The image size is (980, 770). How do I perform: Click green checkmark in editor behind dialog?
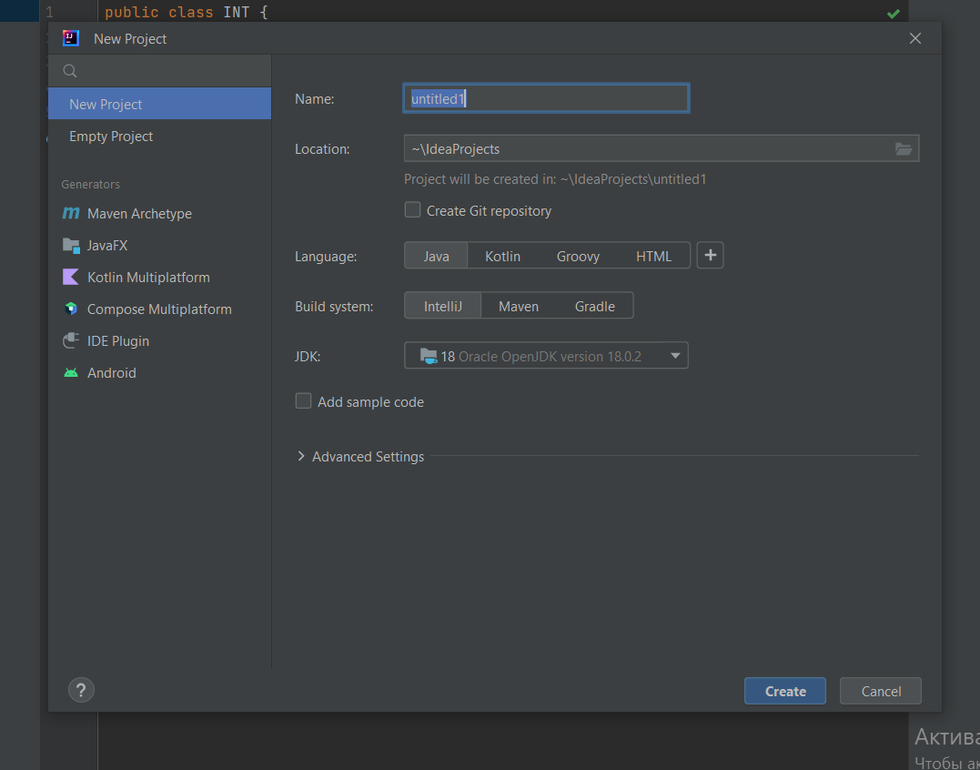pos(894,14)
